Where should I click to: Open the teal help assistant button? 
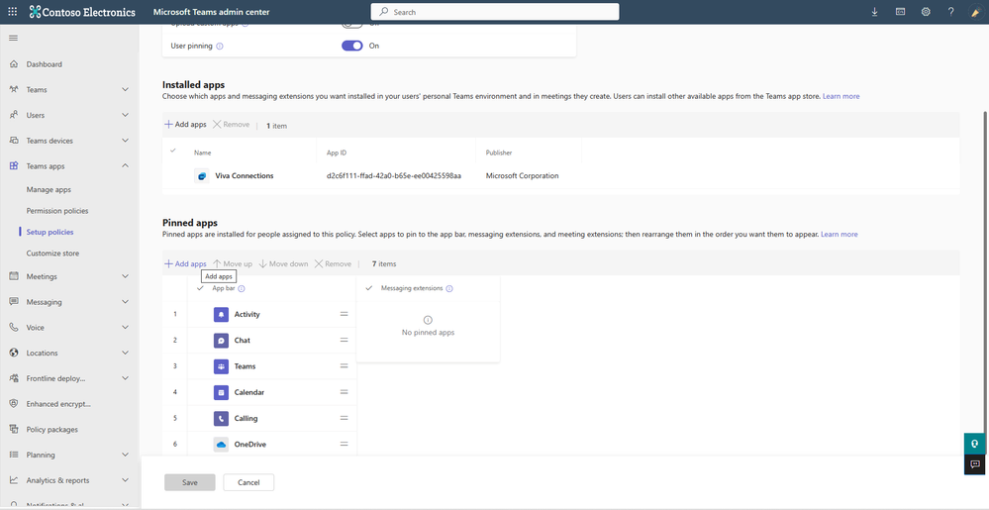[974, 443]
